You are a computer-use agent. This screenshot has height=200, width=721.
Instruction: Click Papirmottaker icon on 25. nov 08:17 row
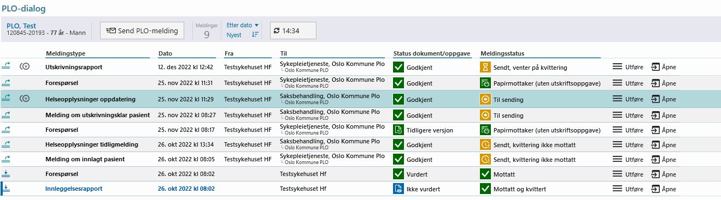[485, 130]
